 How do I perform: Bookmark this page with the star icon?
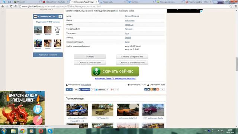(x=231, y=6)
